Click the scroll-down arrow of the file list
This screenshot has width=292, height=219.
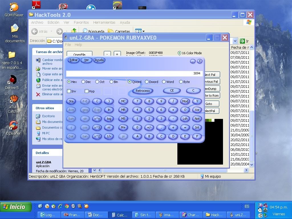[x=252, y=165]
